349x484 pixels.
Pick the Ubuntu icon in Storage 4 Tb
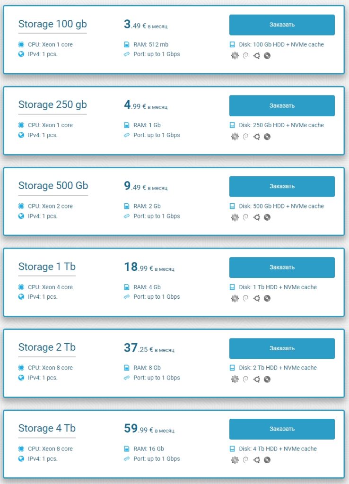[256, 460]
